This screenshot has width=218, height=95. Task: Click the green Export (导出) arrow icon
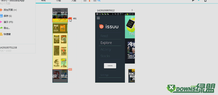pos(1,28)
